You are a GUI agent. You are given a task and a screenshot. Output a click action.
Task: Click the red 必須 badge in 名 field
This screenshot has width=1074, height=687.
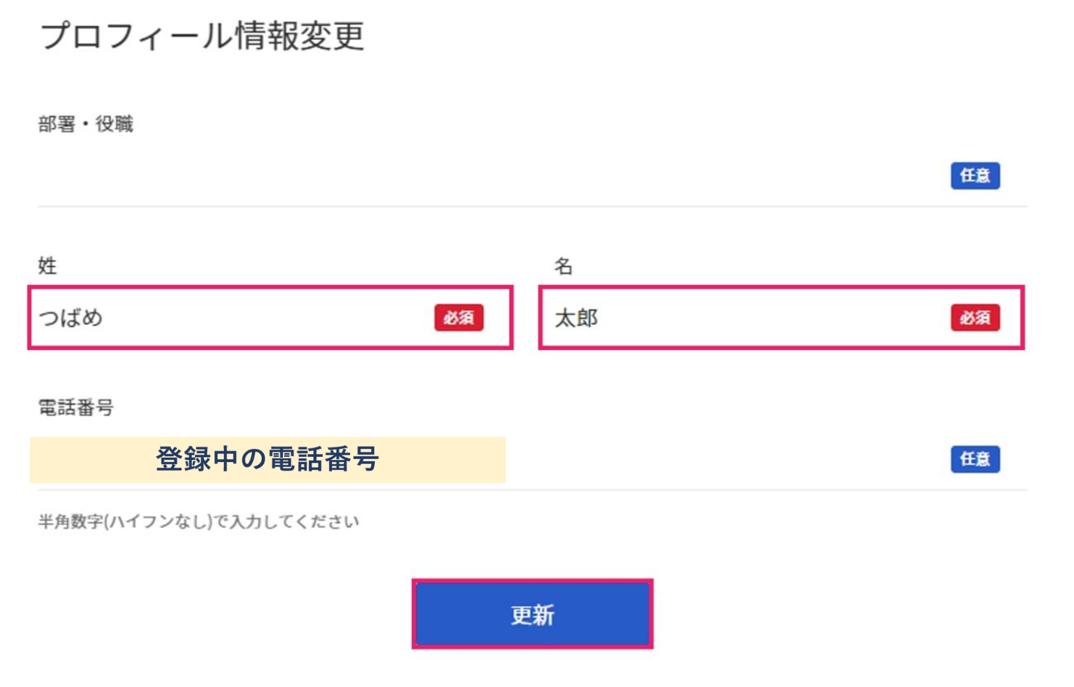point(975,318)
